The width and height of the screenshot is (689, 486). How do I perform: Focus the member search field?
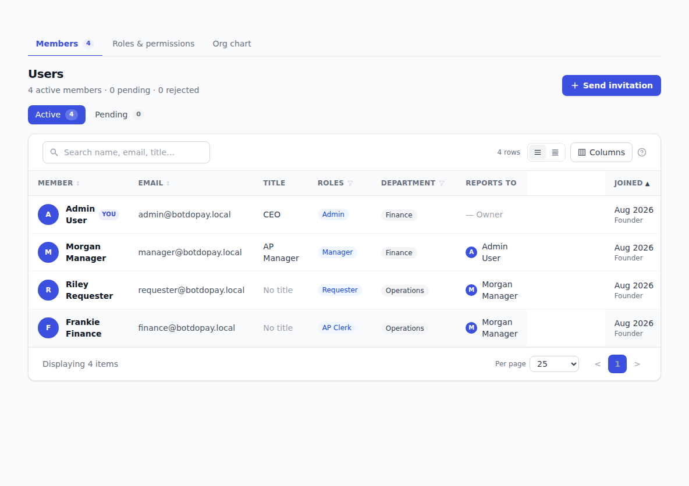pos(126,152)
